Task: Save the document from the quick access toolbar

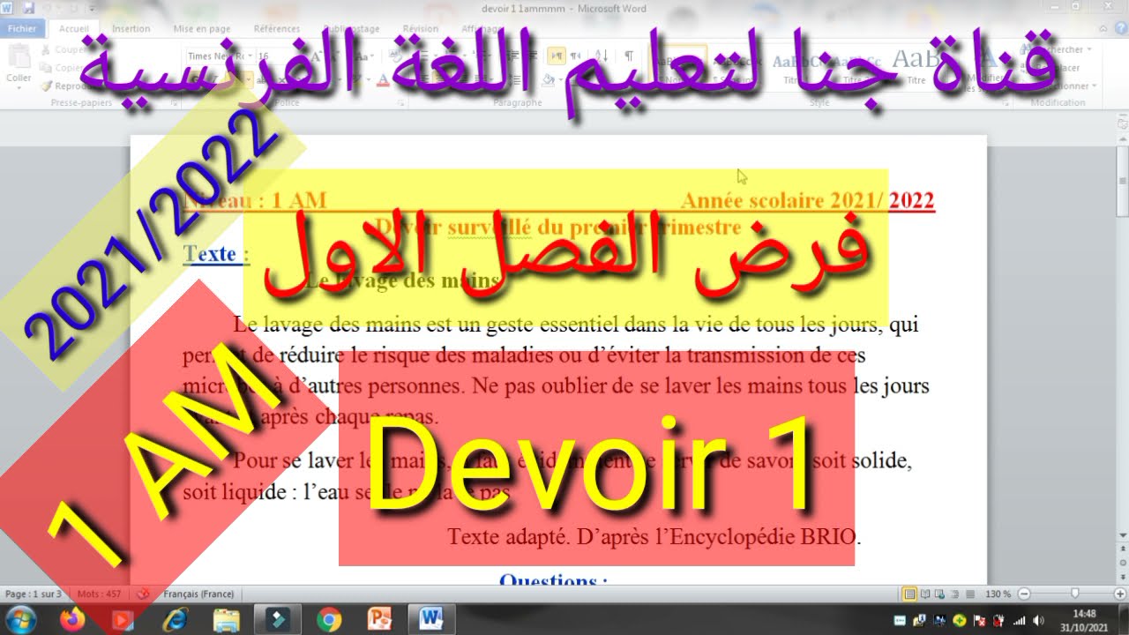Action: pos(28,8)
